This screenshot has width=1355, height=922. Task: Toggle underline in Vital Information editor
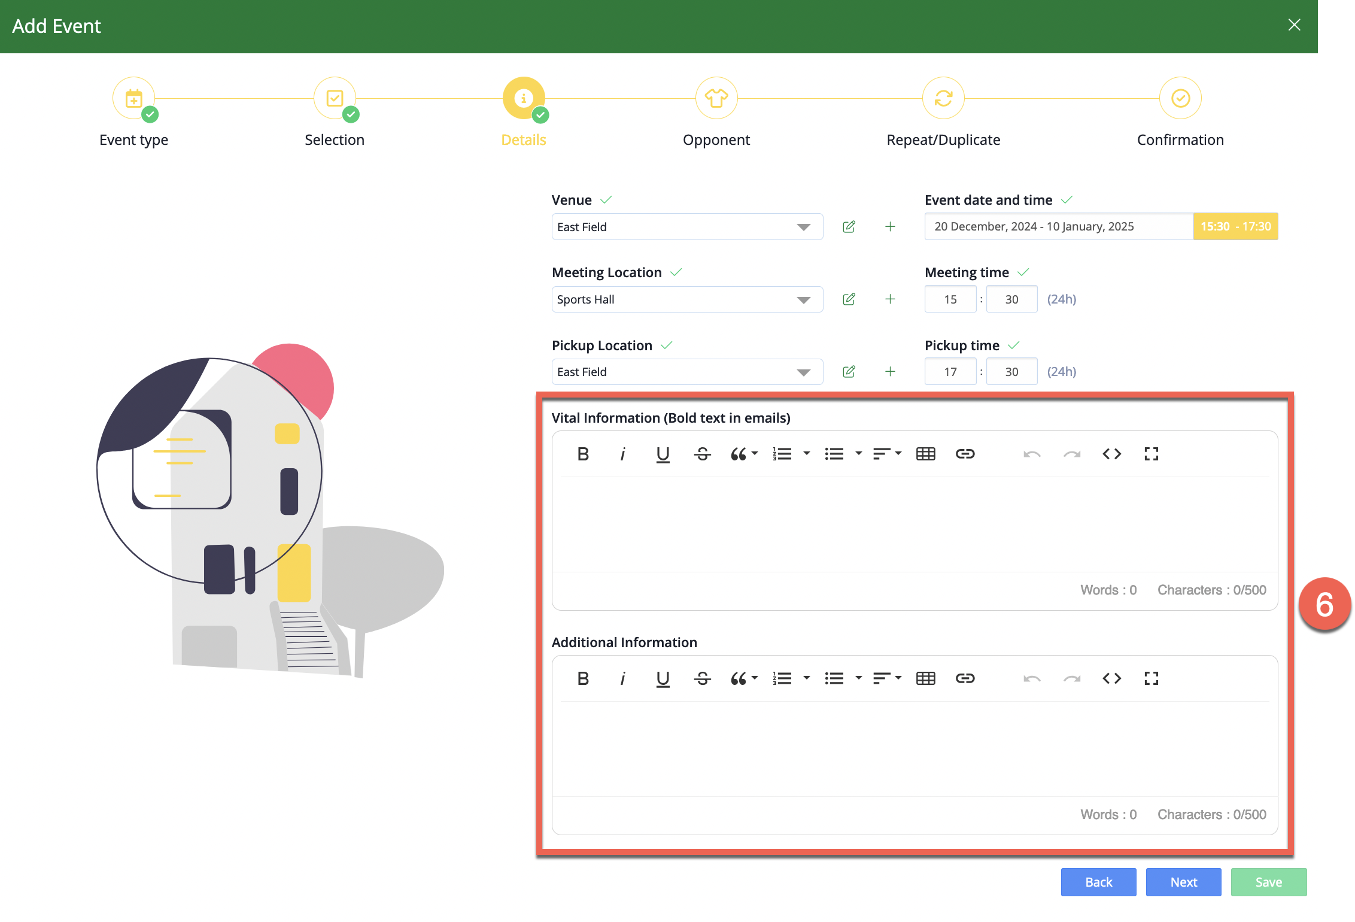663,454
